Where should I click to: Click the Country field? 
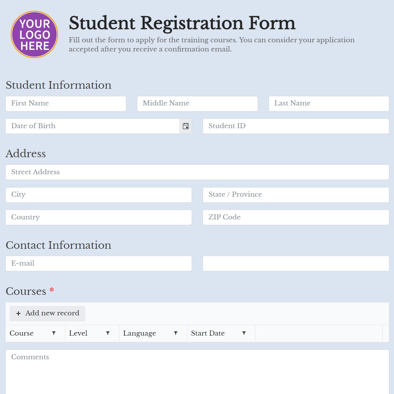click(x=98, y=217)
